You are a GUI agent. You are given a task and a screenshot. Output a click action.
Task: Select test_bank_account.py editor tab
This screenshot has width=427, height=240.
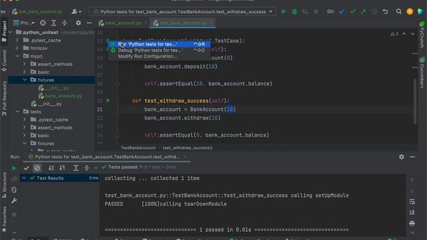coord(183,23)
